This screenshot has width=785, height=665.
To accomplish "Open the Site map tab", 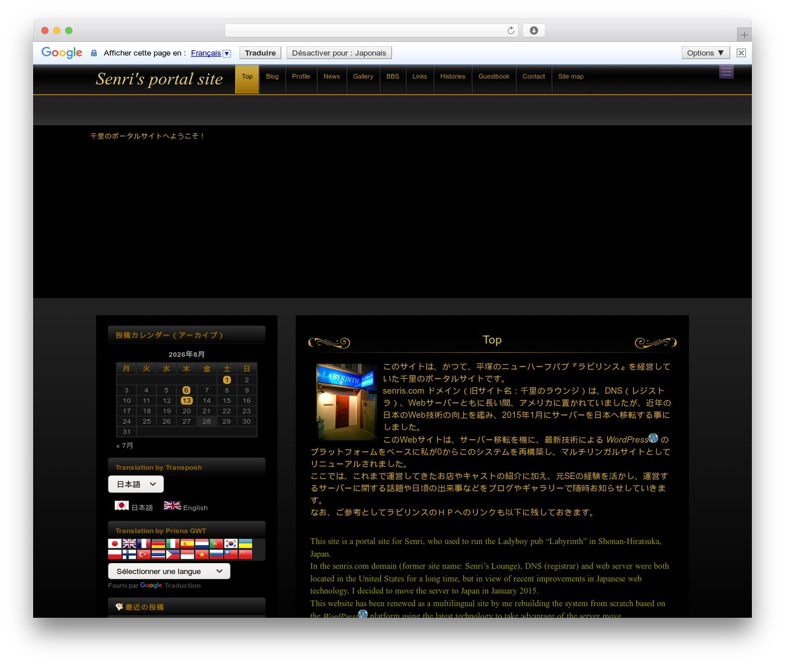I will (571, 79).
